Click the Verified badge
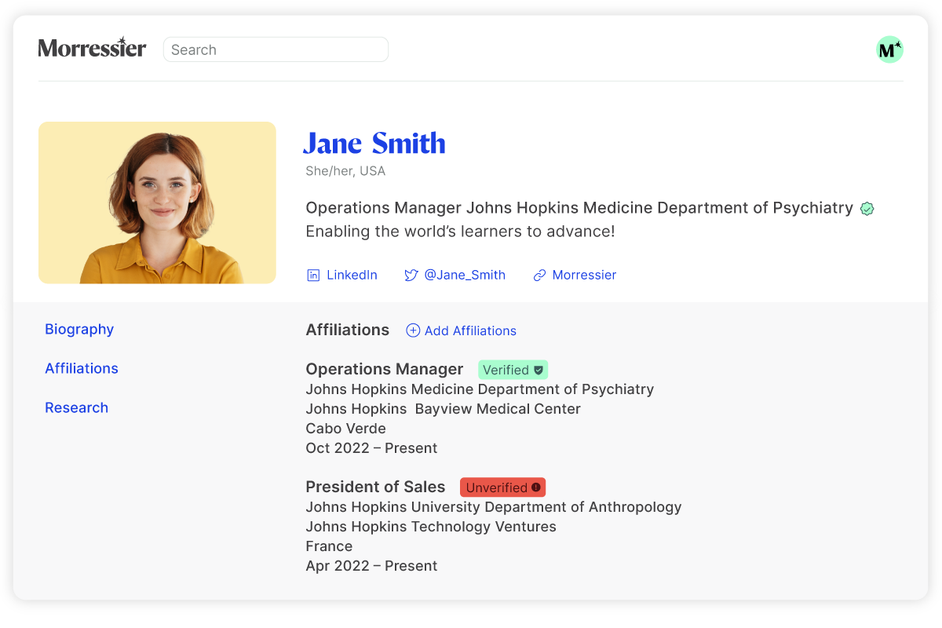Viewport: 942px width, 628px height. 513,370
